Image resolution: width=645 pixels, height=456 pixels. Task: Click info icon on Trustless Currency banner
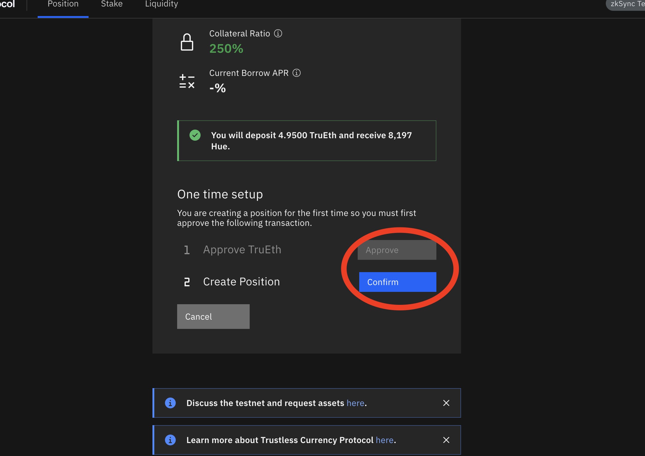click(170, 440)
